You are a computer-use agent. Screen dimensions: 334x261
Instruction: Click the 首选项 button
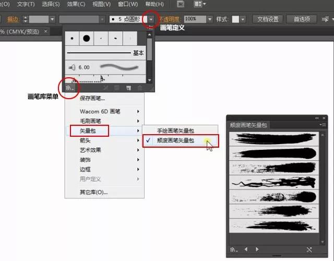click(302, 19)
